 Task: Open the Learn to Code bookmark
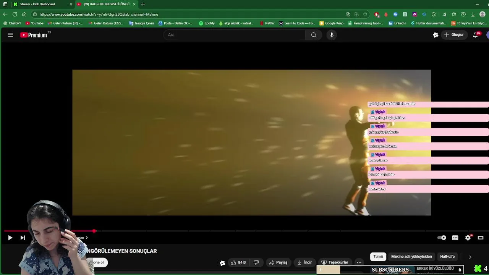pyautogui.click(x=297, y=23)
